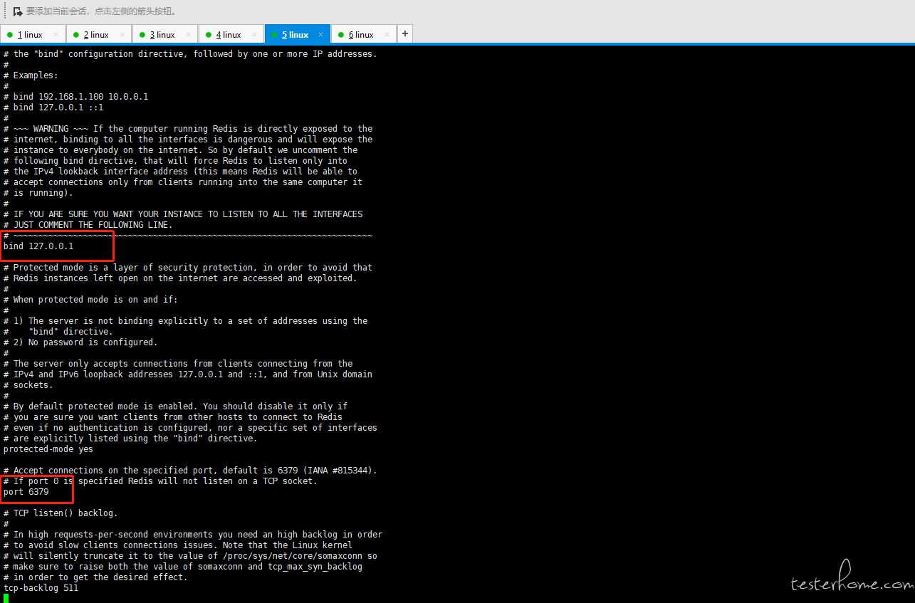Click 'Protected mode is a layer of security' line
The width and height of the screenshot is (915, 603).
pos(188,268)
